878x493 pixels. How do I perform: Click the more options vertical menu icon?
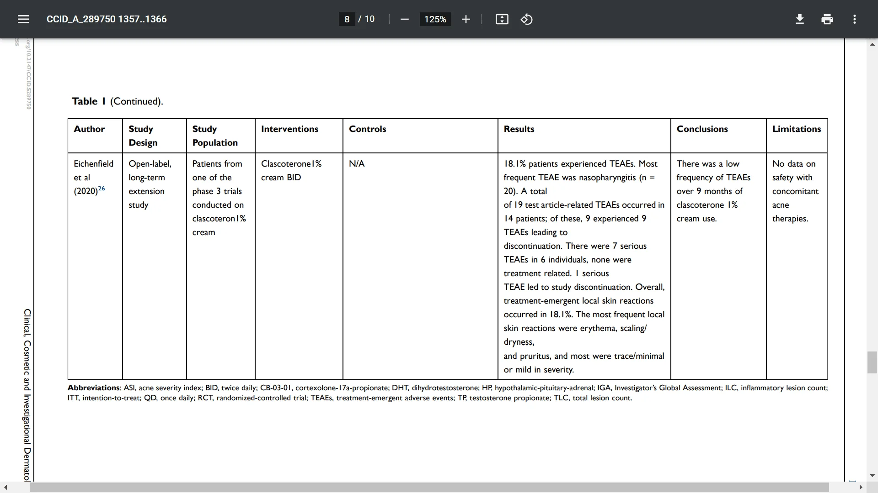coord(855,19)
